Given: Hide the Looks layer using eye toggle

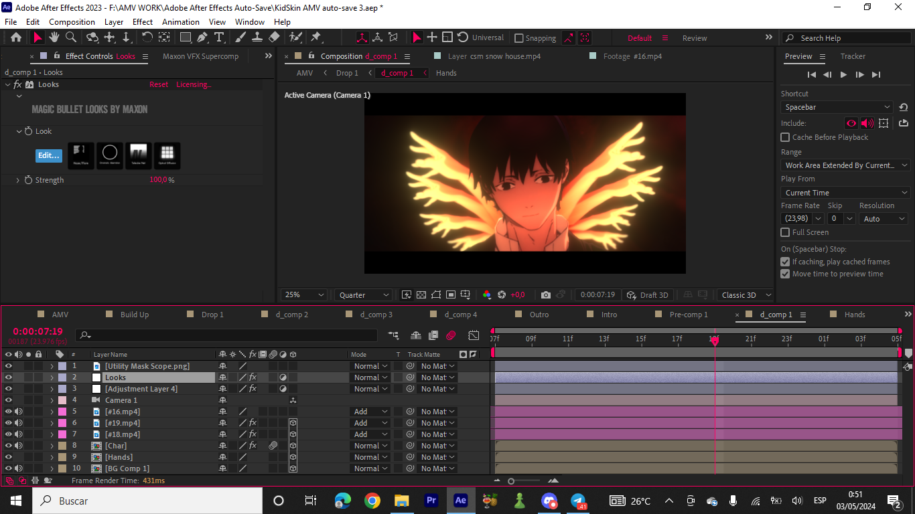Looking at the screenshot, I should pyautogui.click(x=9, y=377).
